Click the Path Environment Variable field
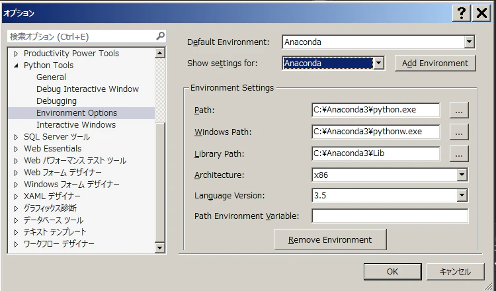This screenshot has width=496, height=291. coord(390,216)
